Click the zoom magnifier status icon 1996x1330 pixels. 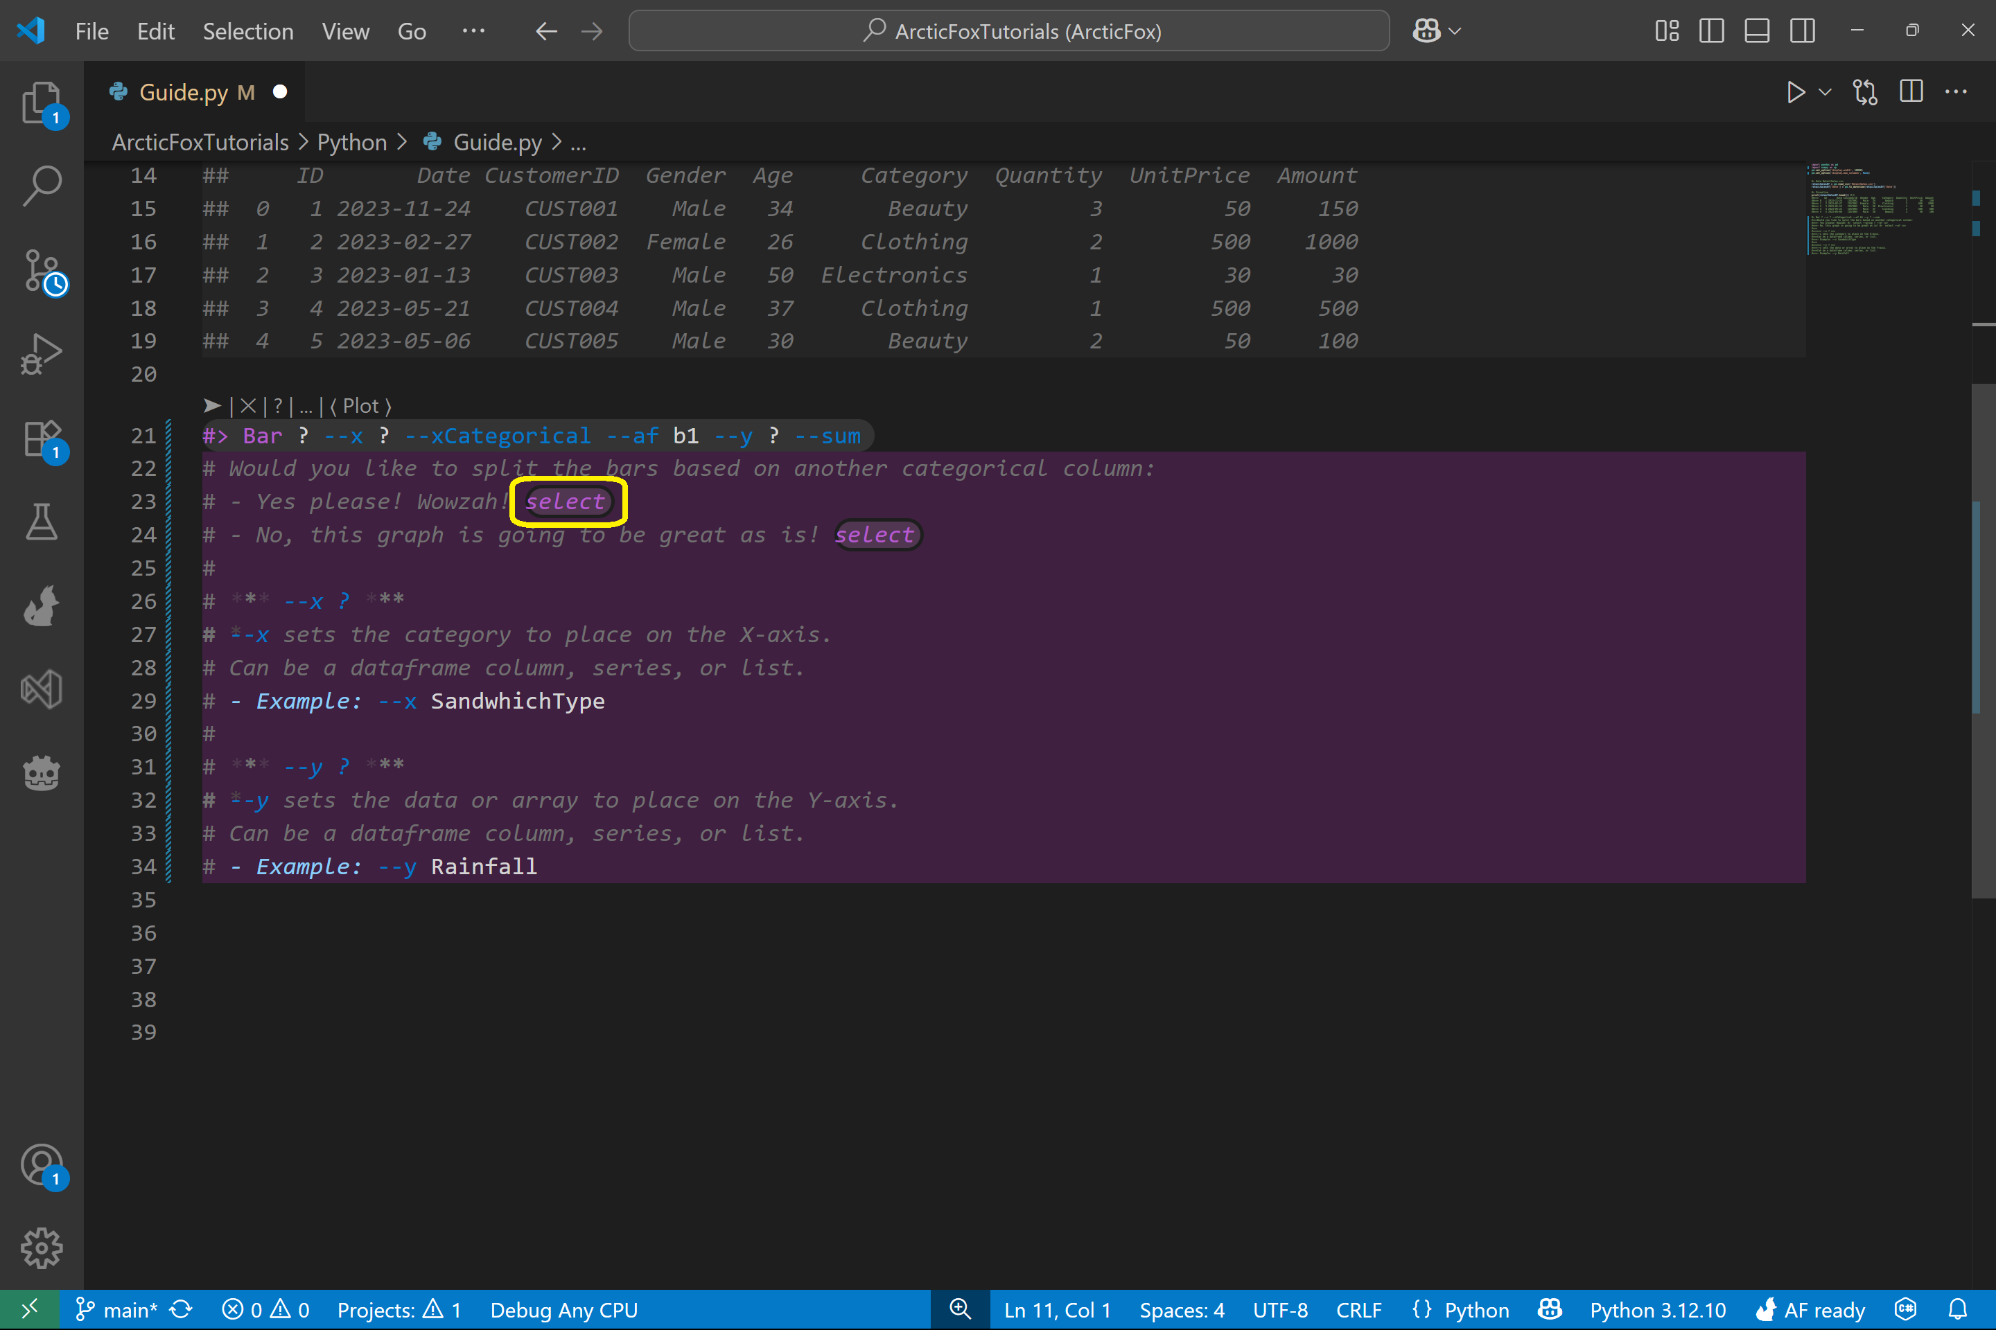(960, 1310)
